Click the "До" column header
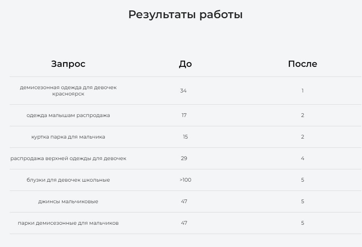362x247 pixels. [x=185, y=64]
